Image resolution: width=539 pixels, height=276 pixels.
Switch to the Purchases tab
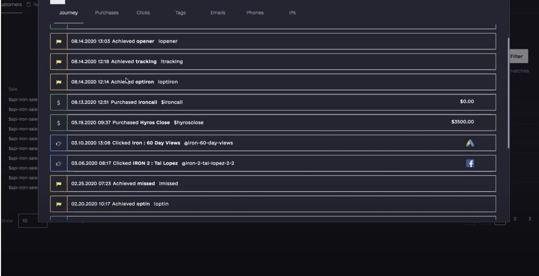click(x=107, y=13)
